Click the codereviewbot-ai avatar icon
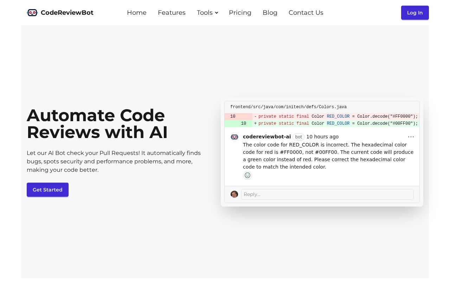The width and height of the screenshot is (450, 281). [x=234, y=137]
